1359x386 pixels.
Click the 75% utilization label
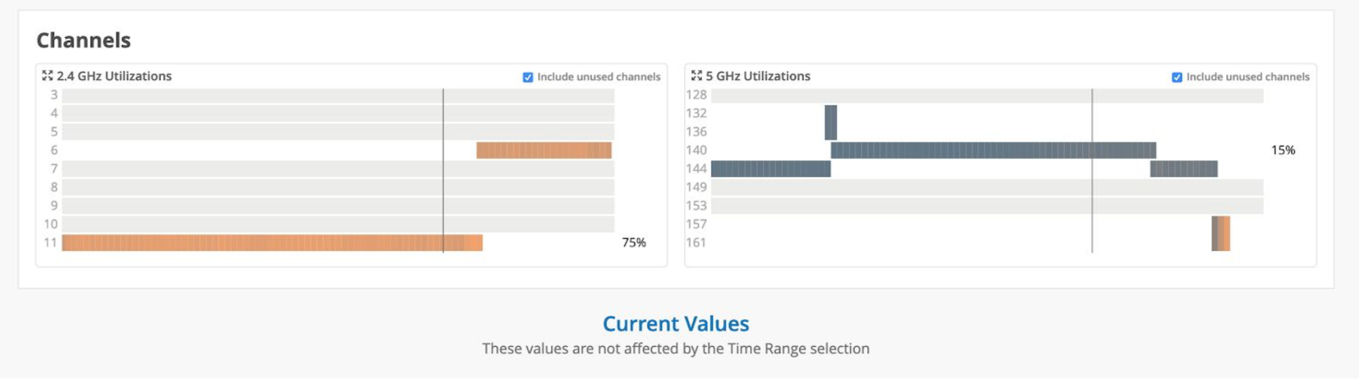click(633, 242)
